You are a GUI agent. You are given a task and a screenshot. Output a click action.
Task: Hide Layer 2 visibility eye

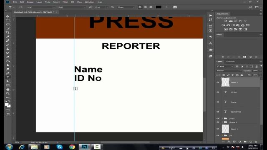click(x=218, y=82)
